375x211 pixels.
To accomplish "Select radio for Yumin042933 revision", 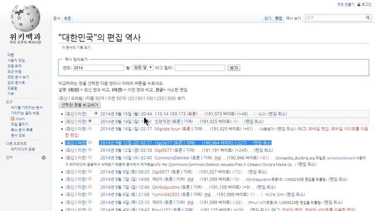I will coord(90,194).
